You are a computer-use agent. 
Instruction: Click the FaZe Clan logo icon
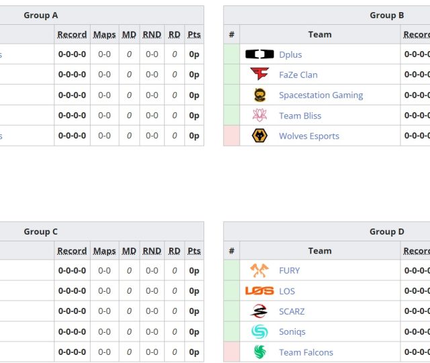pyautogui.click(x=259, y=75)
